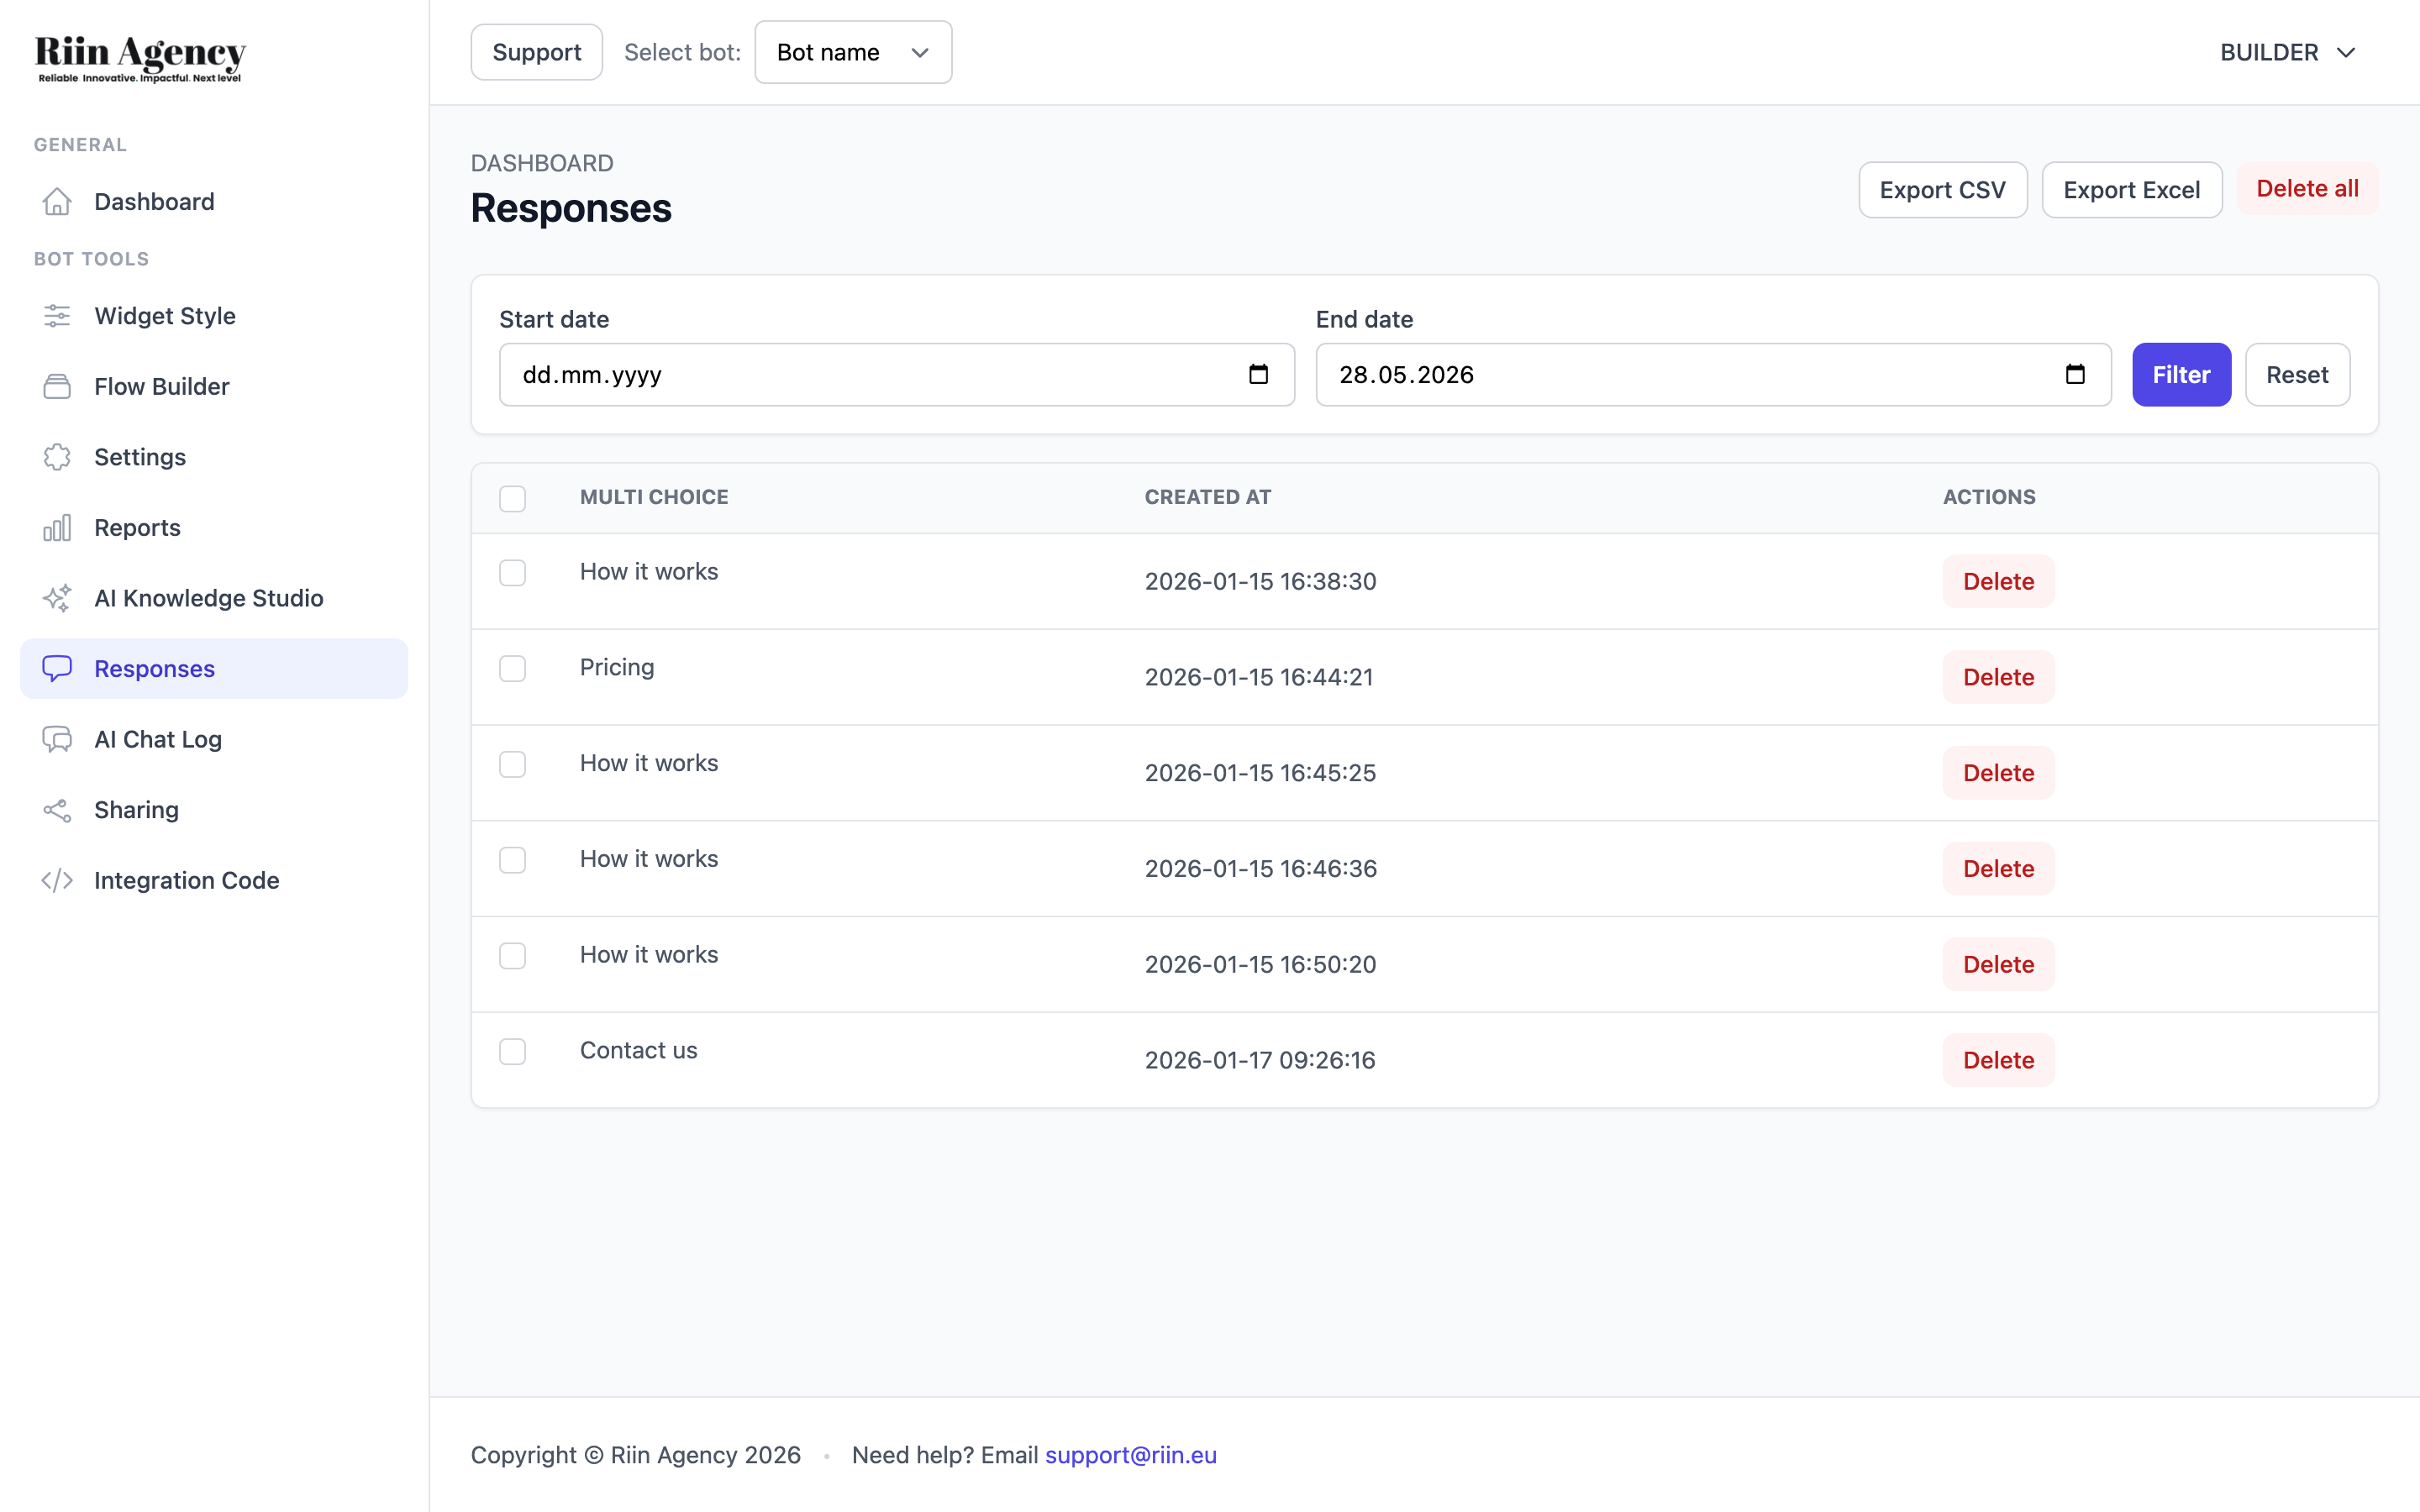
Task: Check the Contact us row checkbox
Action: pyautogui.click(x=513, y=1052)
